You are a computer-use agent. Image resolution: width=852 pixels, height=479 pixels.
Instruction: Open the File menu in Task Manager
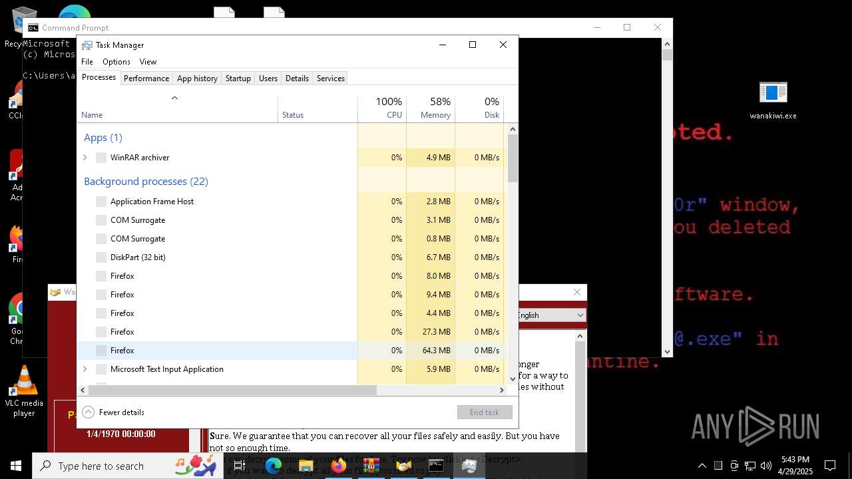(87, 61)
